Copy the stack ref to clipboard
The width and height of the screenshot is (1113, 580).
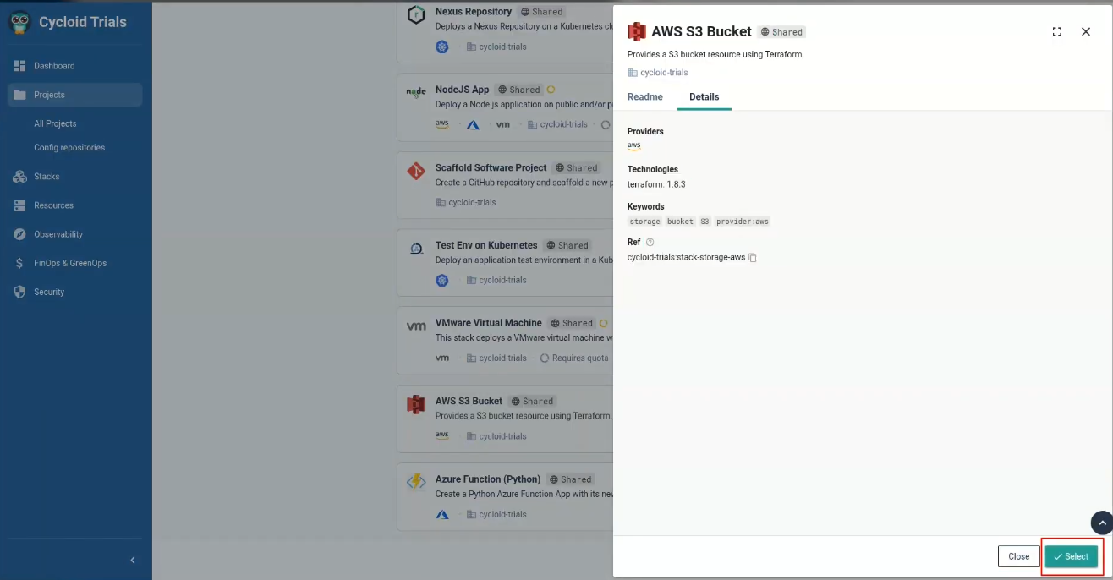(753, 258)
